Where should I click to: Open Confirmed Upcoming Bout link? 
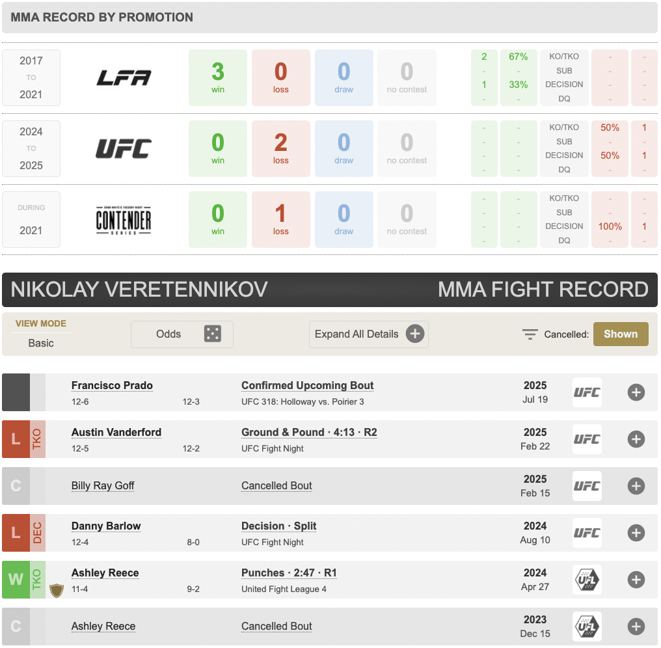click(x=307, y=385)
